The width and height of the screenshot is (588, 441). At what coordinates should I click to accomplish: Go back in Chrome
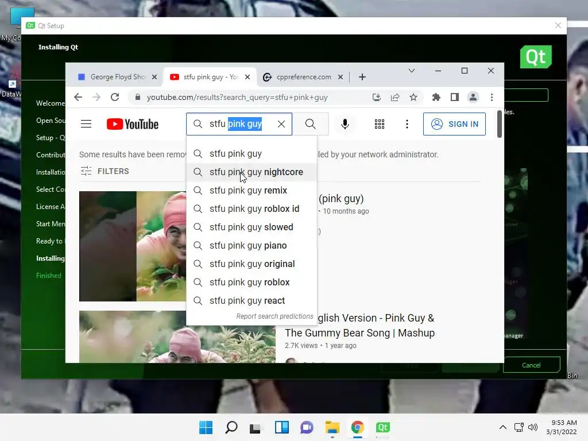[x=78, y=98]
